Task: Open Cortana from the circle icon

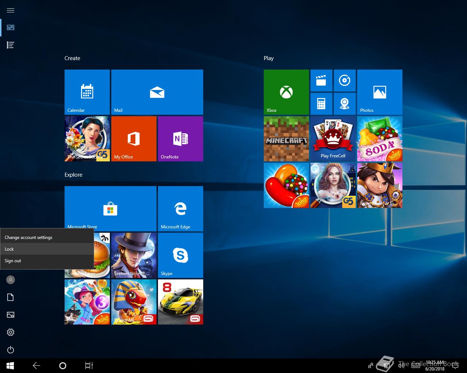Action: (x=63, y=366)
